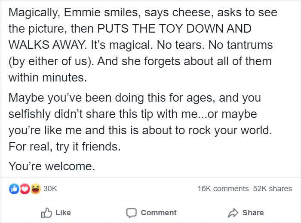Click the capitalized "PUTS THE TOY DOWN AND" text
The image size is (301, 223).
click(x=174, y=29)
